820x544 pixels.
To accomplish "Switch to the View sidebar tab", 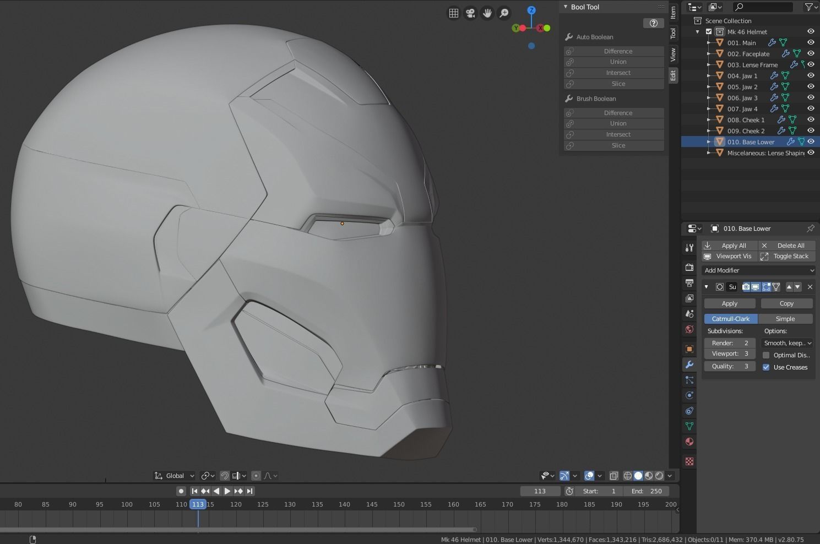I will [673, 55].
